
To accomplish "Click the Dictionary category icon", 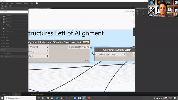I will (4, 22).
